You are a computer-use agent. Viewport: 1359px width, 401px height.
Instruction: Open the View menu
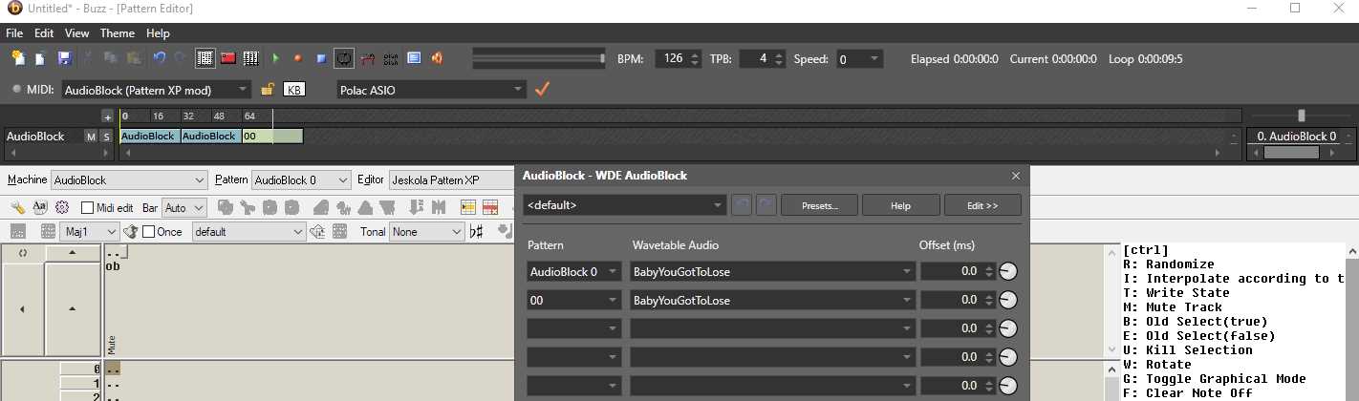pos(77,33)
